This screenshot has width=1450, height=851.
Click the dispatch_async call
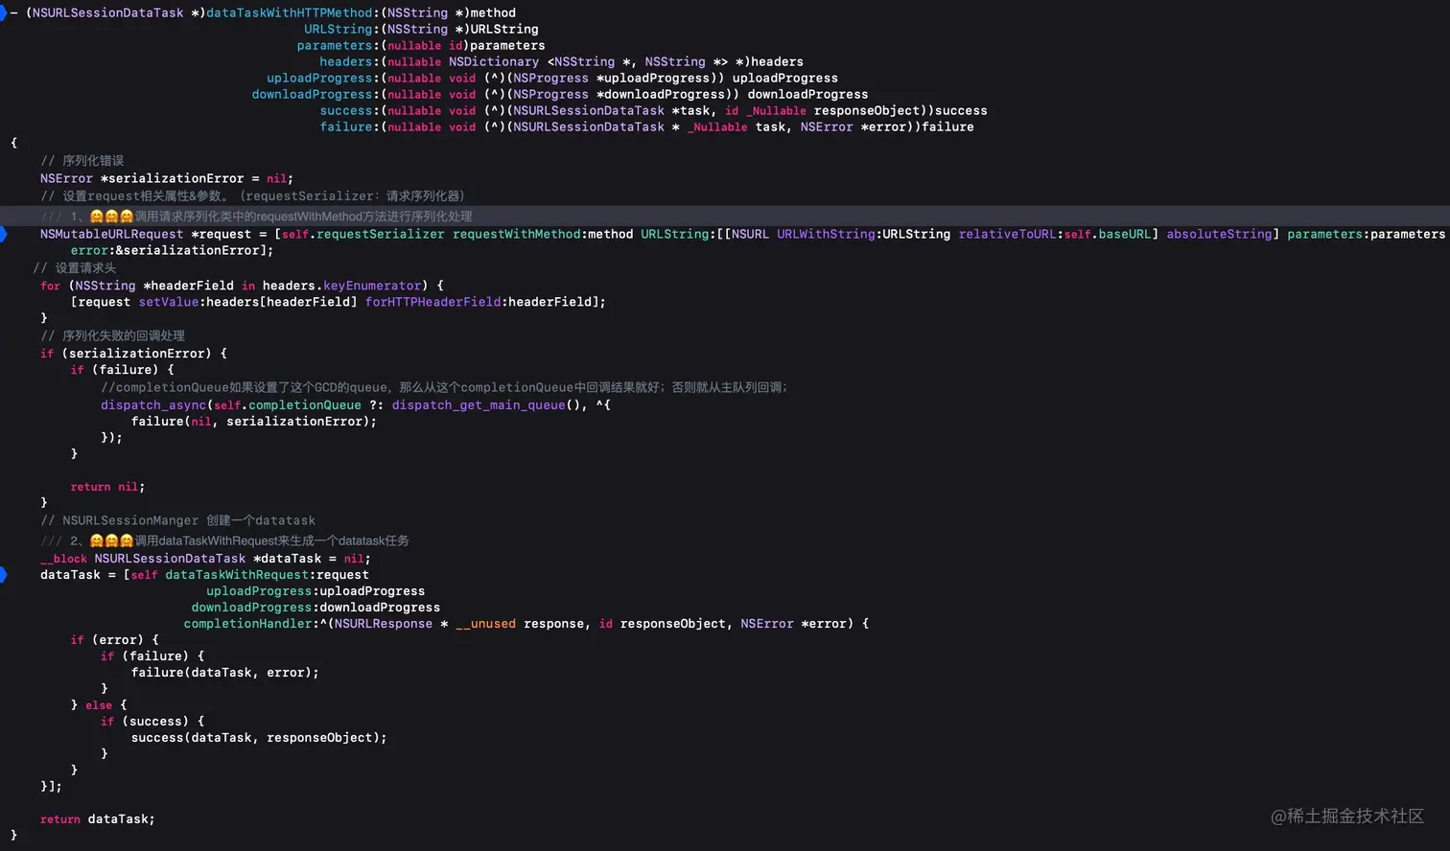(x=153, y=405)
